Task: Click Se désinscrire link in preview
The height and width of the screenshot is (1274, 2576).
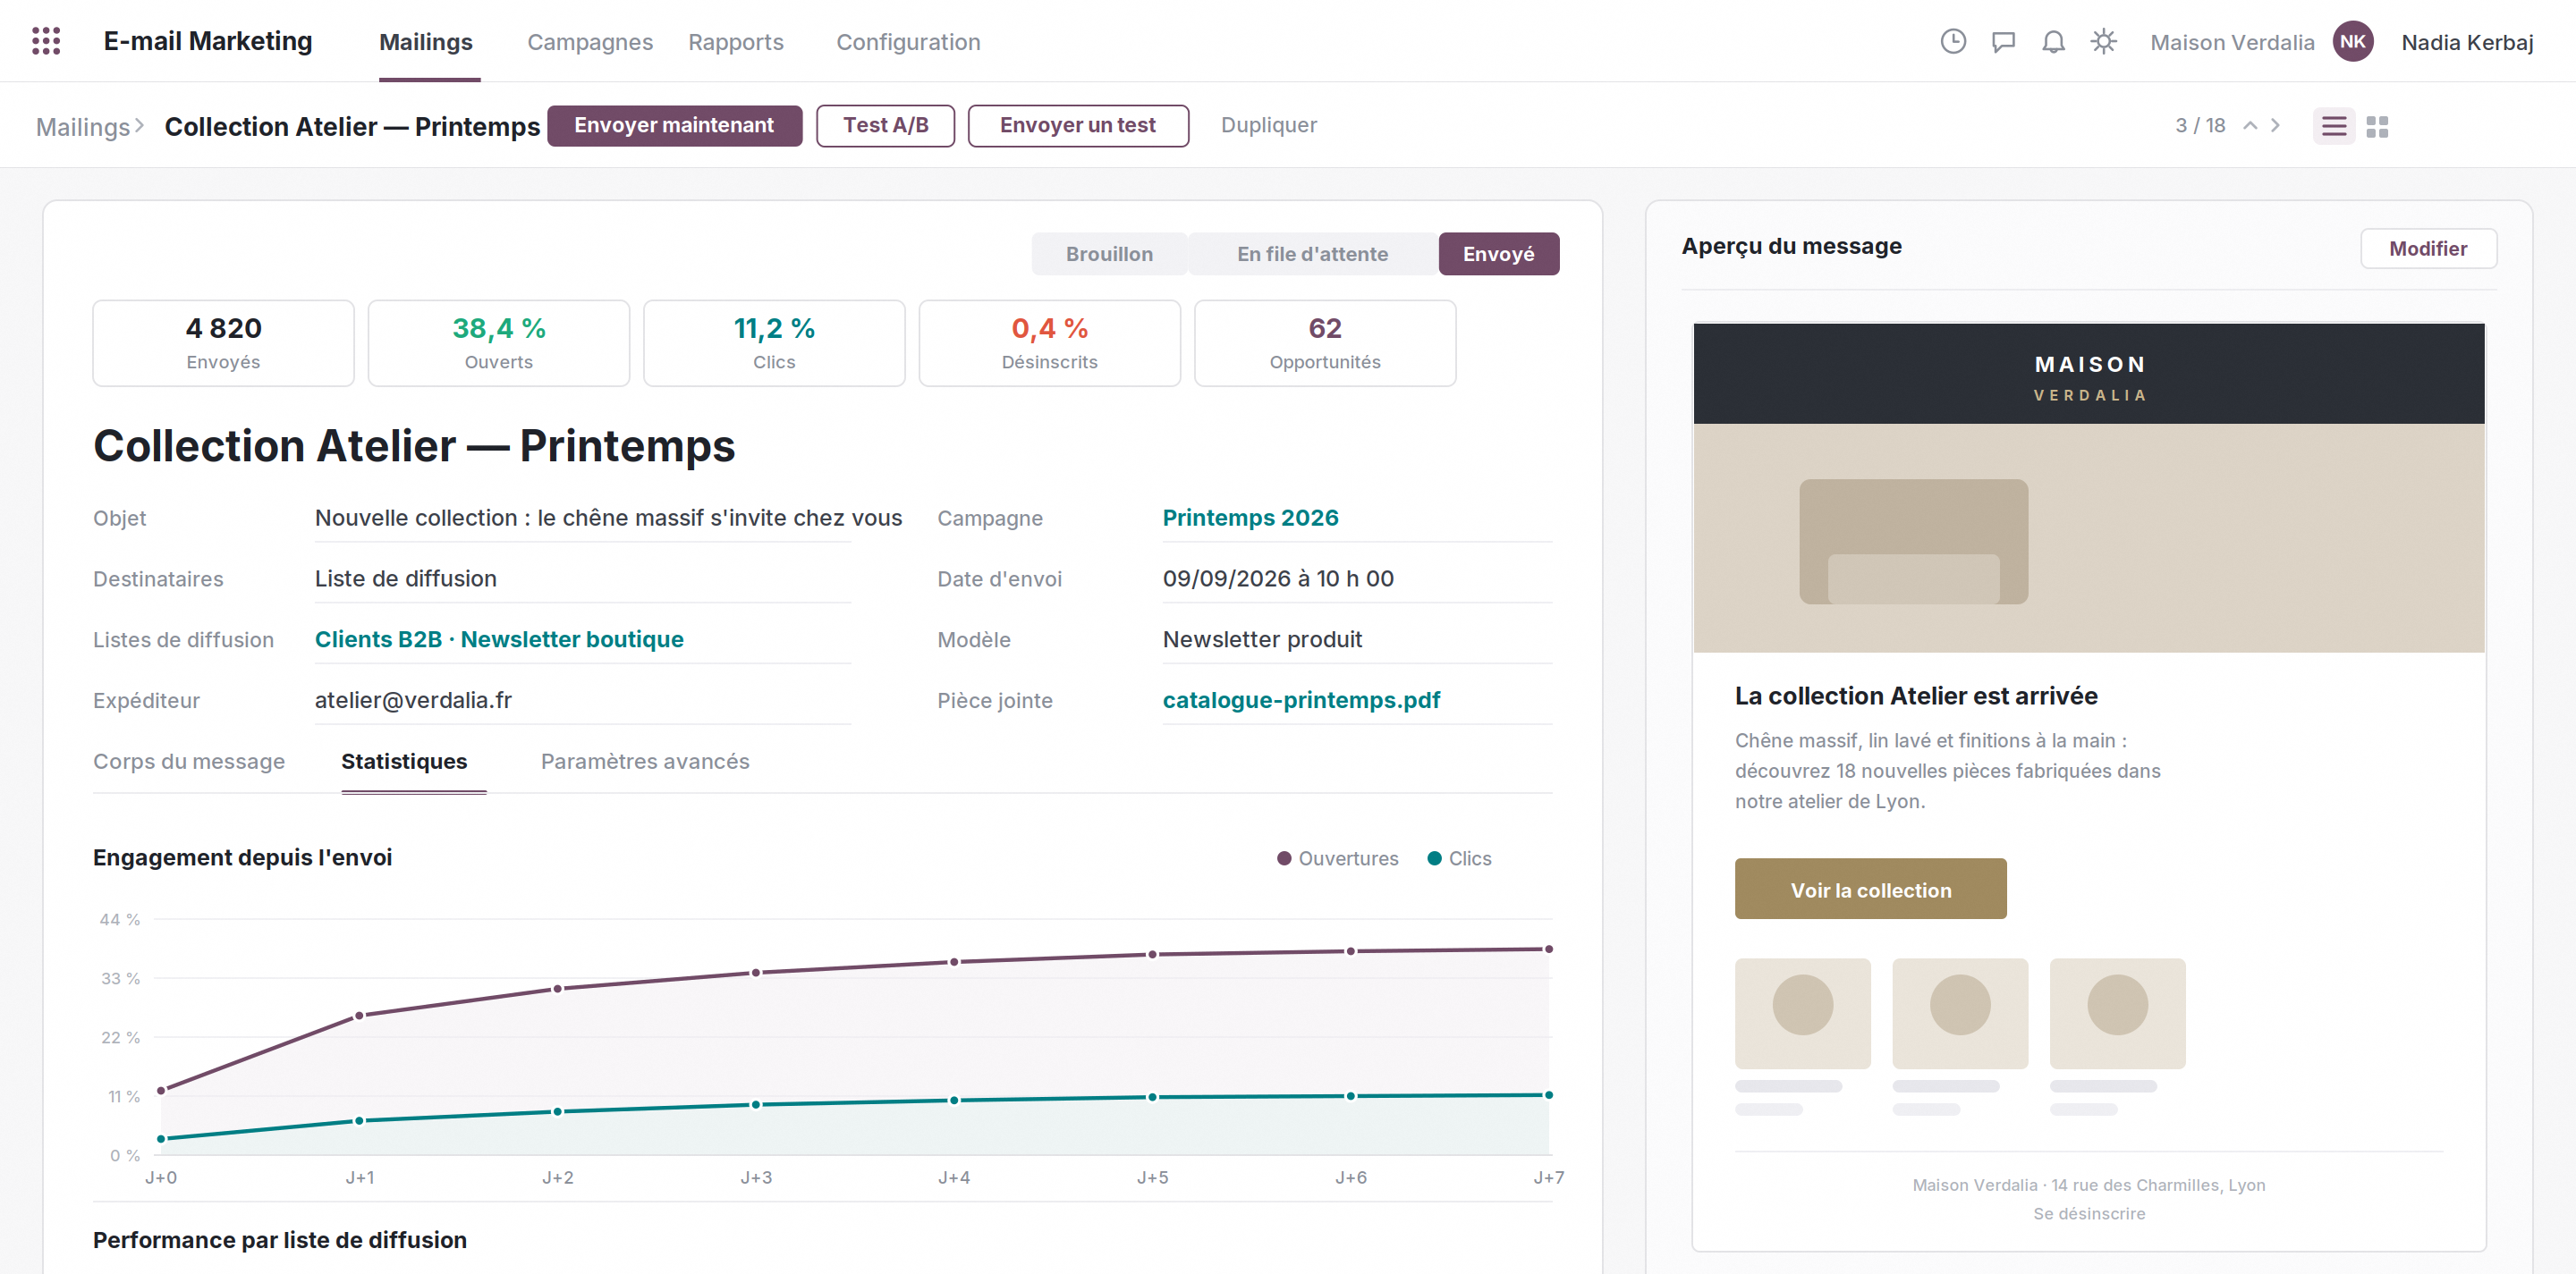Action: [x=2089, y=1213]
